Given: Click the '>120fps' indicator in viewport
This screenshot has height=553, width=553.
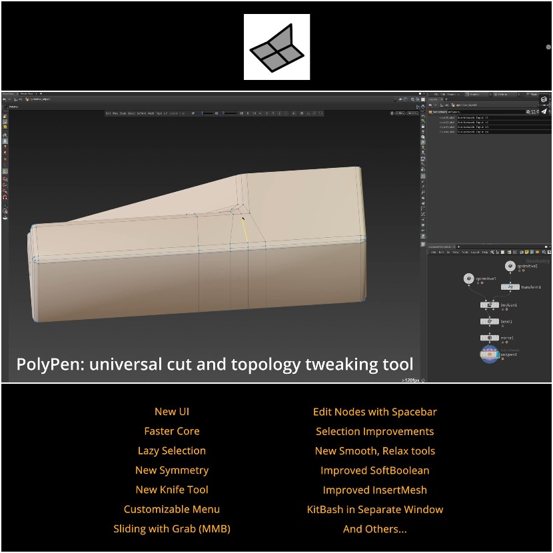Looking at the screenshot, I should pos(410,380).
